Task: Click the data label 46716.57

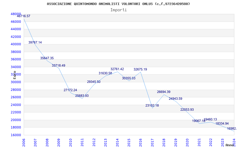Action: [x=24, y=16]
